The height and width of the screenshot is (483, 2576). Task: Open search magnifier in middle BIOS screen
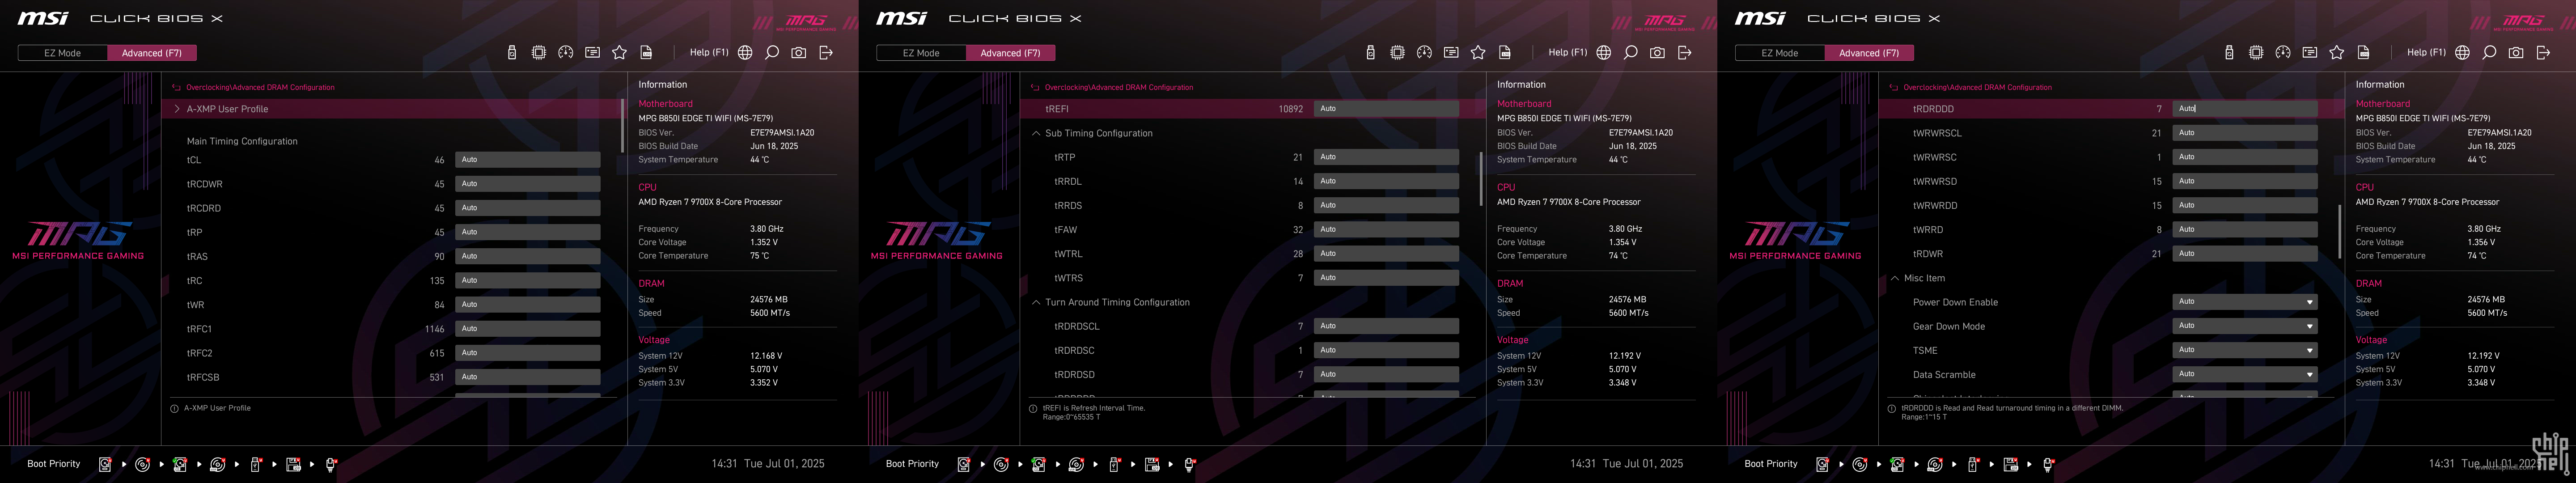tap(1631, 53)
